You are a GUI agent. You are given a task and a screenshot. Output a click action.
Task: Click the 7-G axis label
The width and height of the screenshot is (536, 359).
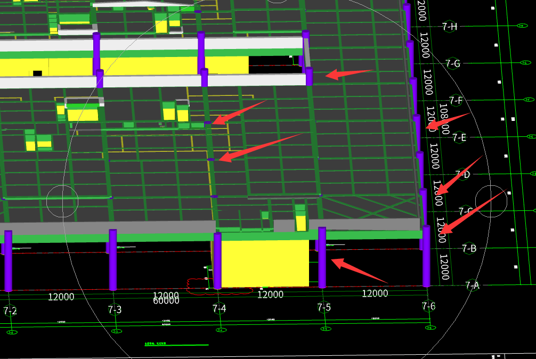point(453,63)
